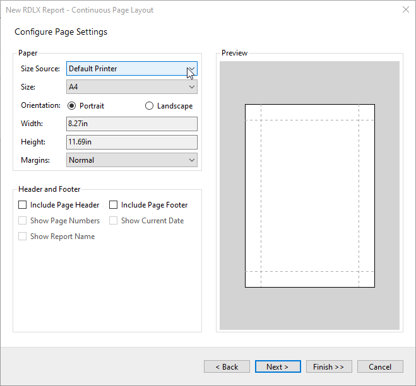Click Finish to complete the report wizard
The image size is (416, 386).
[329, 366]
